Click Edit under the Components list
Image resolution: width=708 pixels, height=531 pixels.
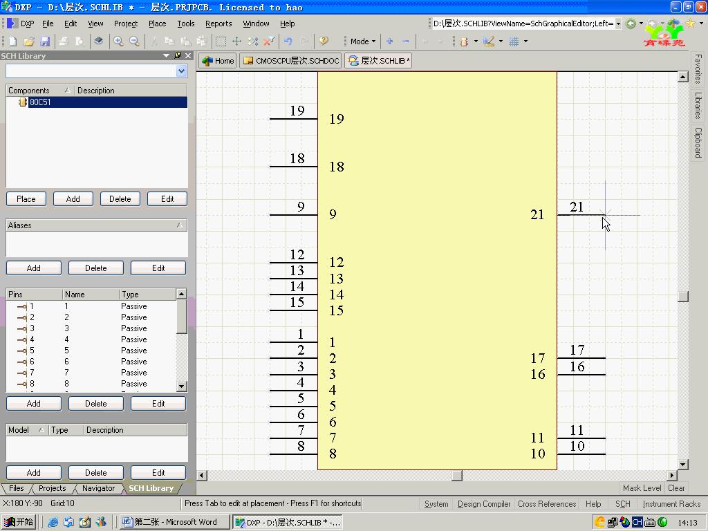coord(167,199)
